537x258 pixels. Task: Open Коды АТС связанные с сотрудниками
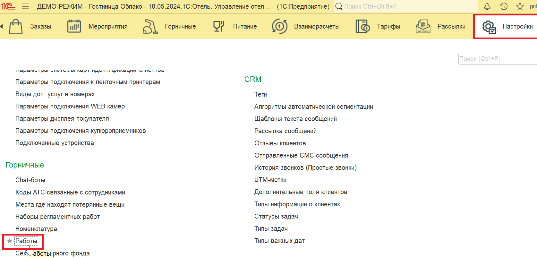[x=70, y=193]
